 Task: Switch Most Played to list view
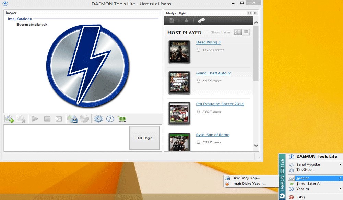pyautogui.click(x=246, y=32)
